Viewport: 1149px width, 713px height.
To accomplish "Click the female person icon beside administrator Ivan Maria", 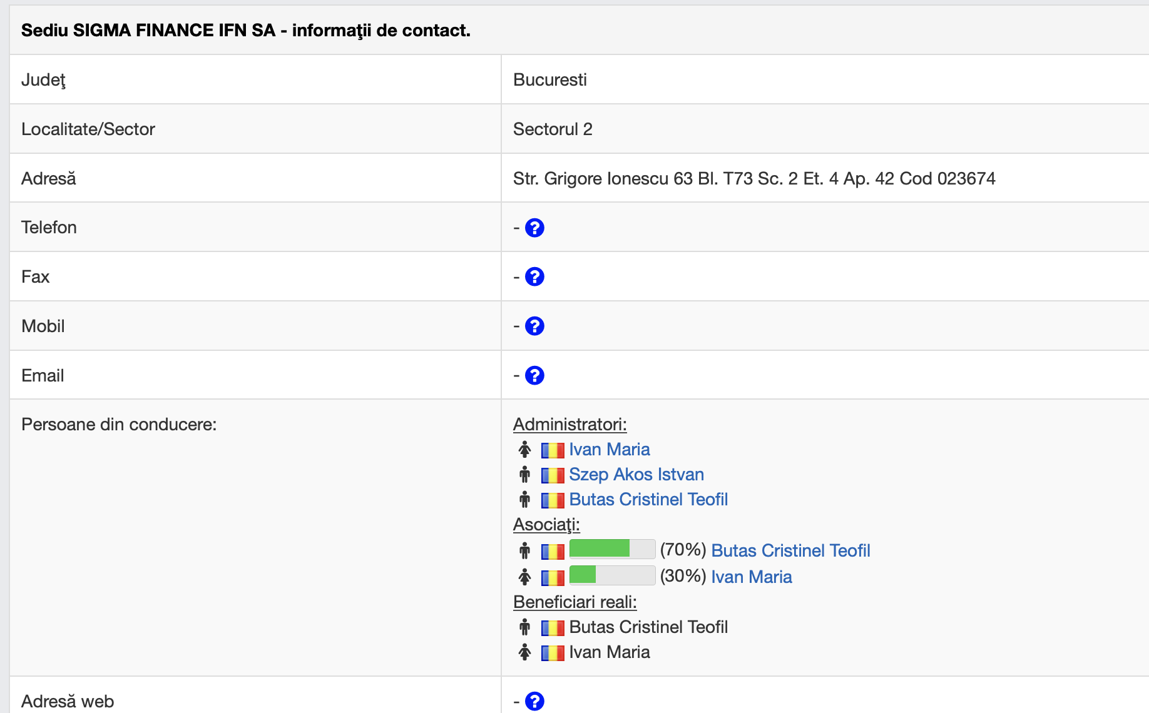I will click(524, 450).
